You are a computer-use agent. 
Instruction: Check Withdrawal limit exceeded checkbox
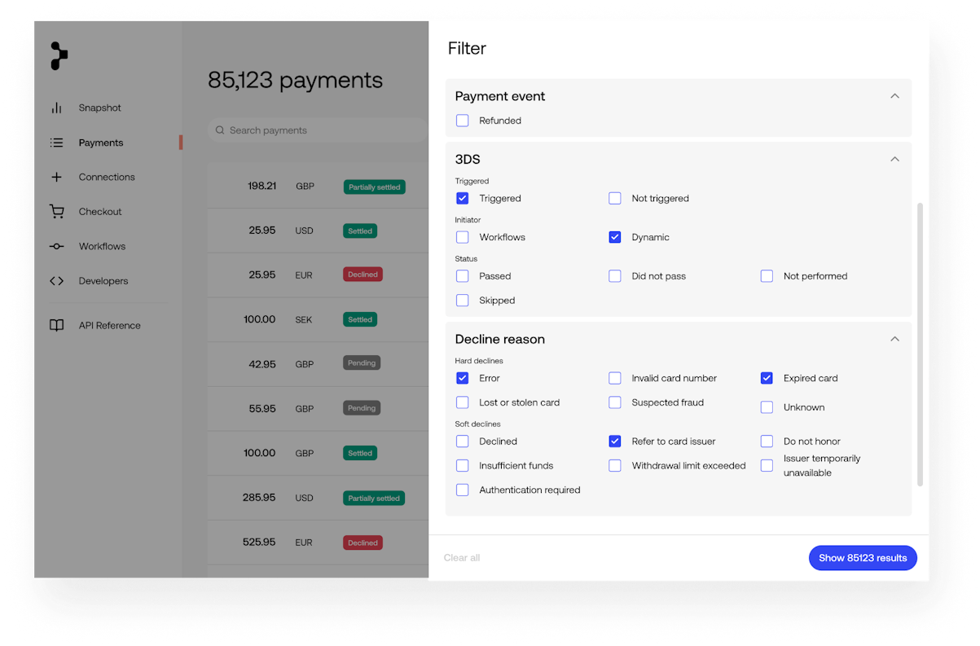tap(615, 466)
